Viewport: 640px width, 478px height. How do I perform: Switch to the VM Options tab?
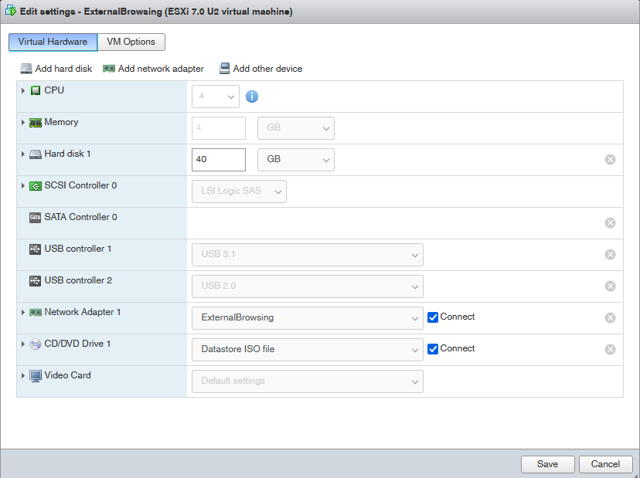131,42
